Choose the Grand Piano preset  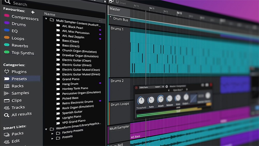coord(71,79)
